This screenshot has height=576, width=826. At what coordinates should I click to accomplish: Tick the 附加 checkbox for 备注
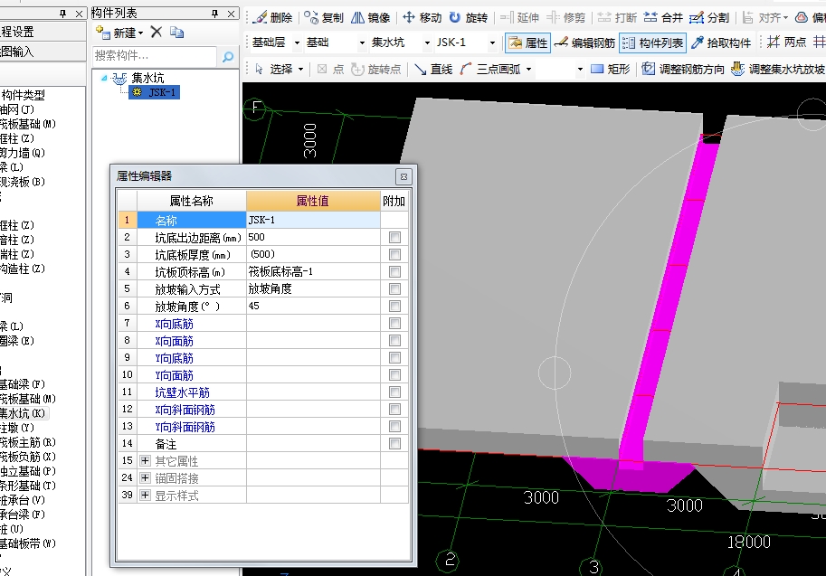coord(394,443)
